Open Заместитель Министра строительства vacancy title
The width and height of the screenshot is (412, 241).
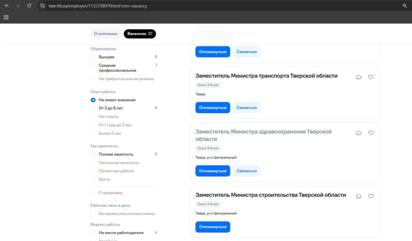click(270, 195)
